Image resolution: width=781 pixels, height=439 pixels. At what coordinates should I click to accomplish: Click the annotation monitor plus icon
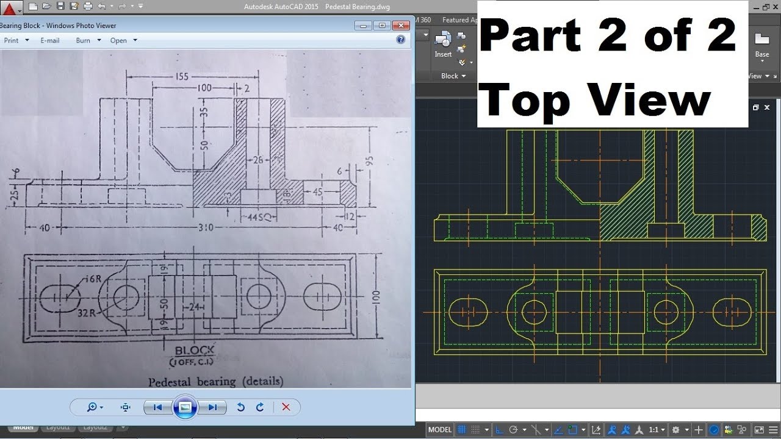click(x=699, y=430)
